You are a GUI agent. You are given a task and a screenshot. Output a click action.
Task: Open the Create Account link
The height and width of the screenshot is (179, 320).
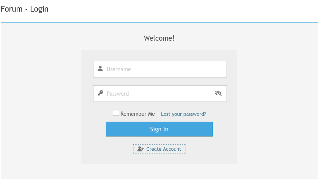163,149
